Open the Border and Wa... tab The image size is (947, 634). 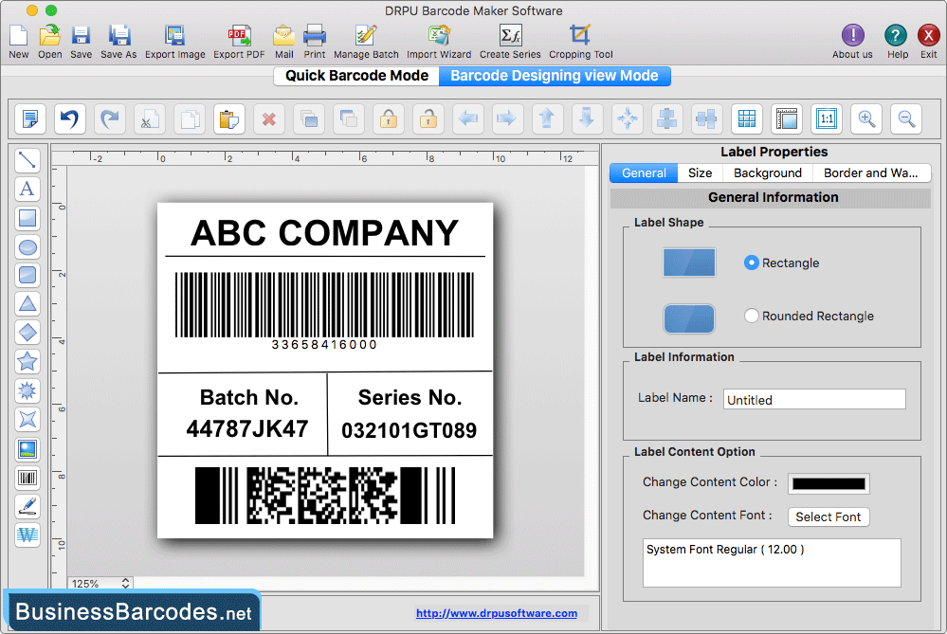(871, 173)
